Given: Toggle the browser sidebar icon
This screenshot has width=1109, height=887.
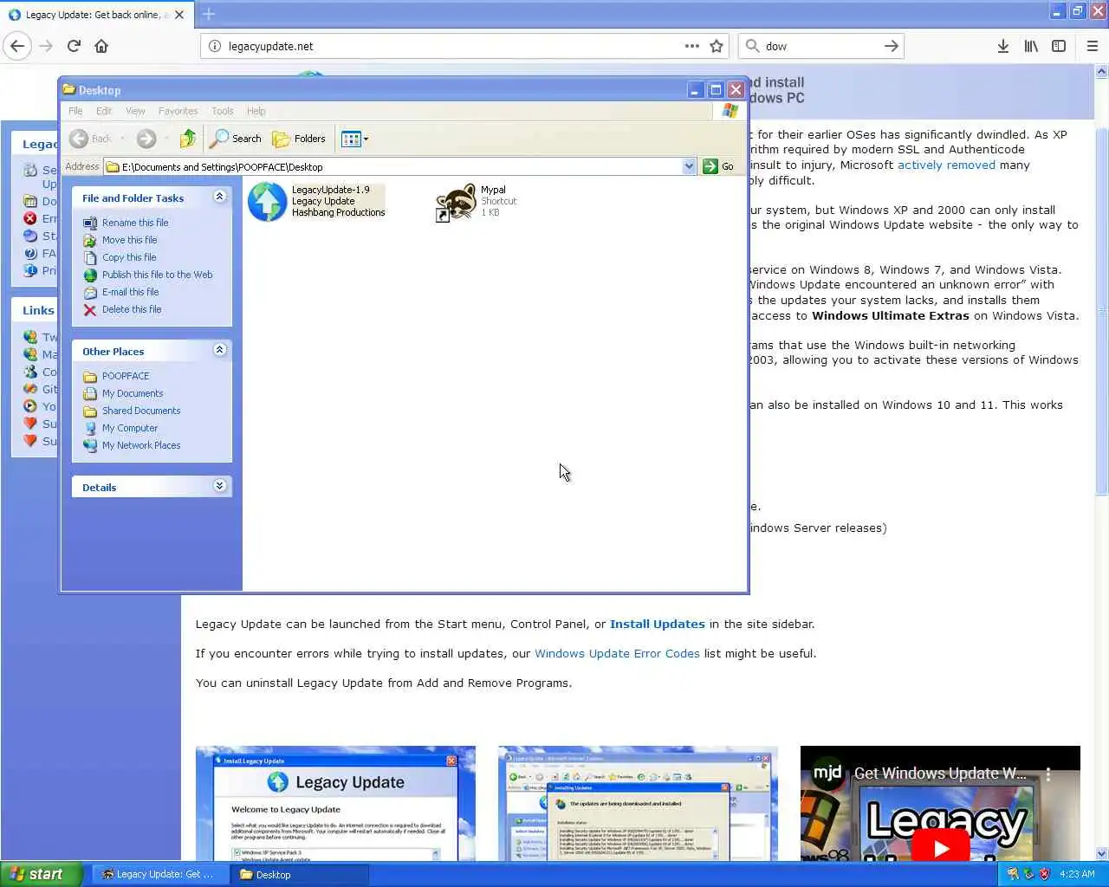Looking at the screenshot, I should [x=1059, y=46].
